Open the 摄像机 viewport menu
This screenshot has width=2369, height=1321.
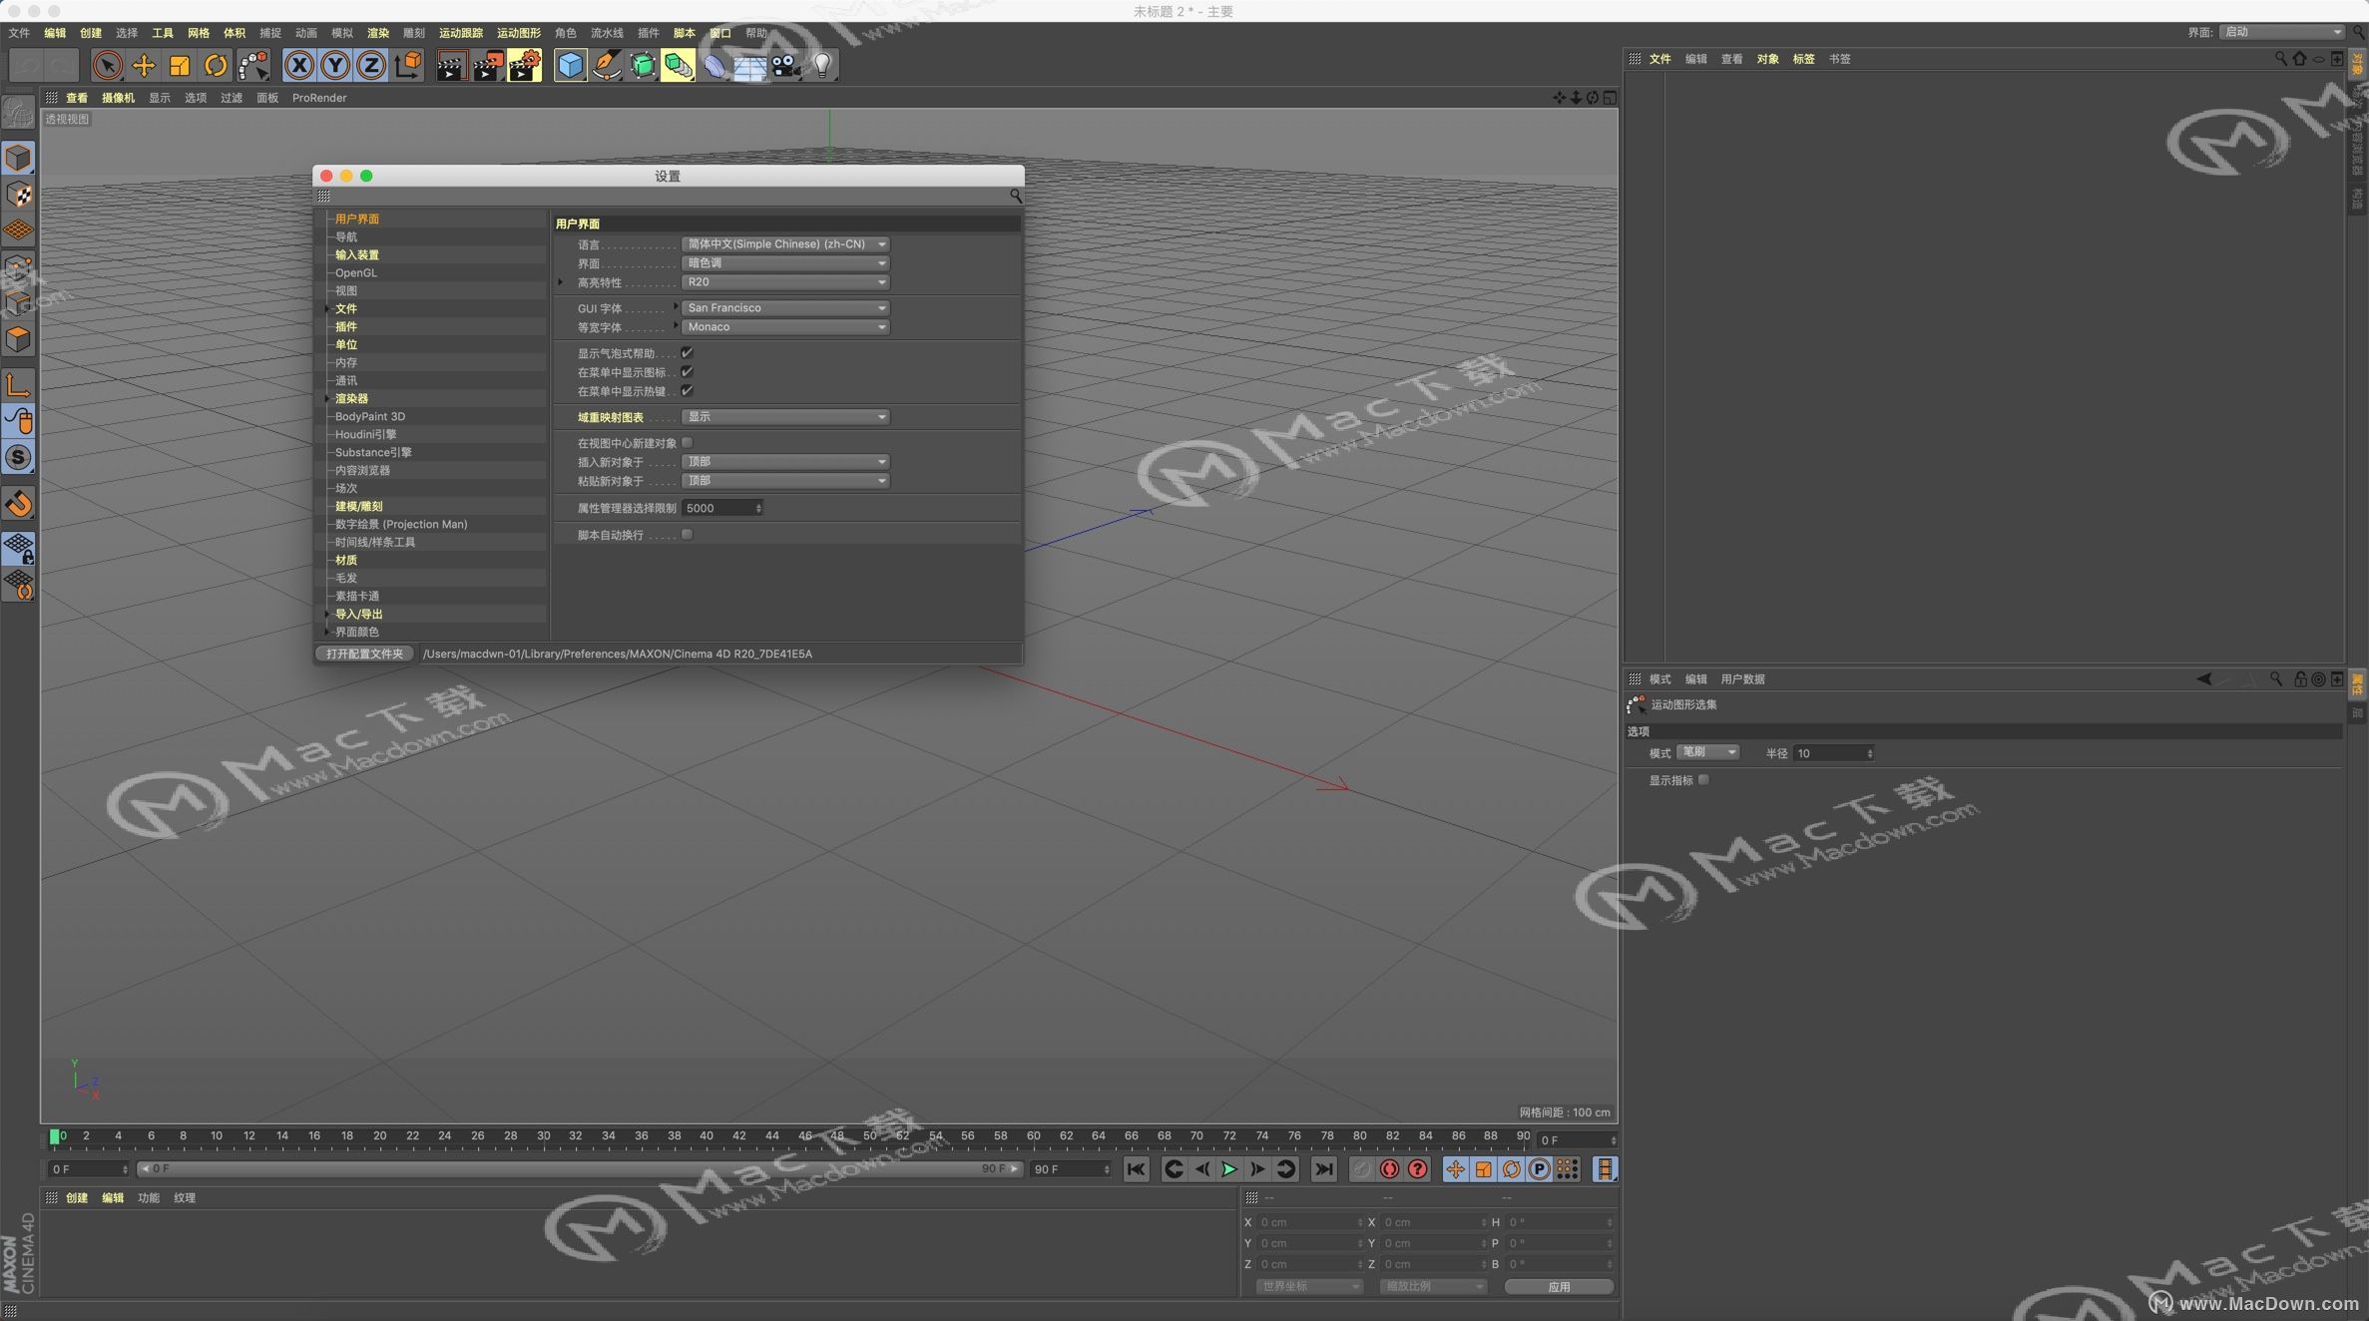pyautogui.click(x=118, y=98)
